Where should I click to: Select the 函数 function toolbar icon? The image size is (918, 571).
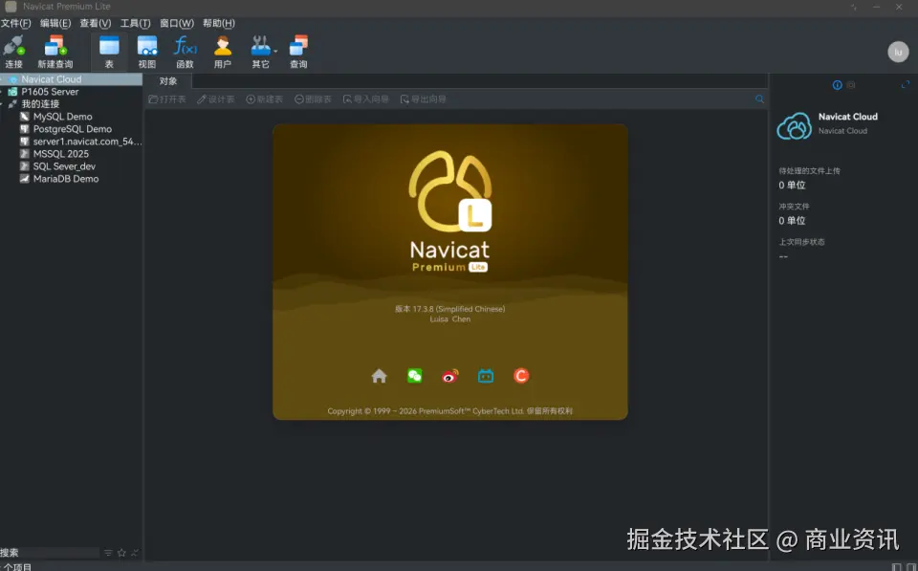185,52
